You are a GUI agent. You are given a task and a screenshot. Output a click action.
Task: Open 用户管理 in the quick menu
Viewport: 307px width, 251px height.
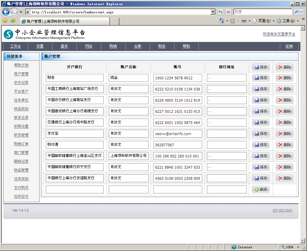pos(21,74)
